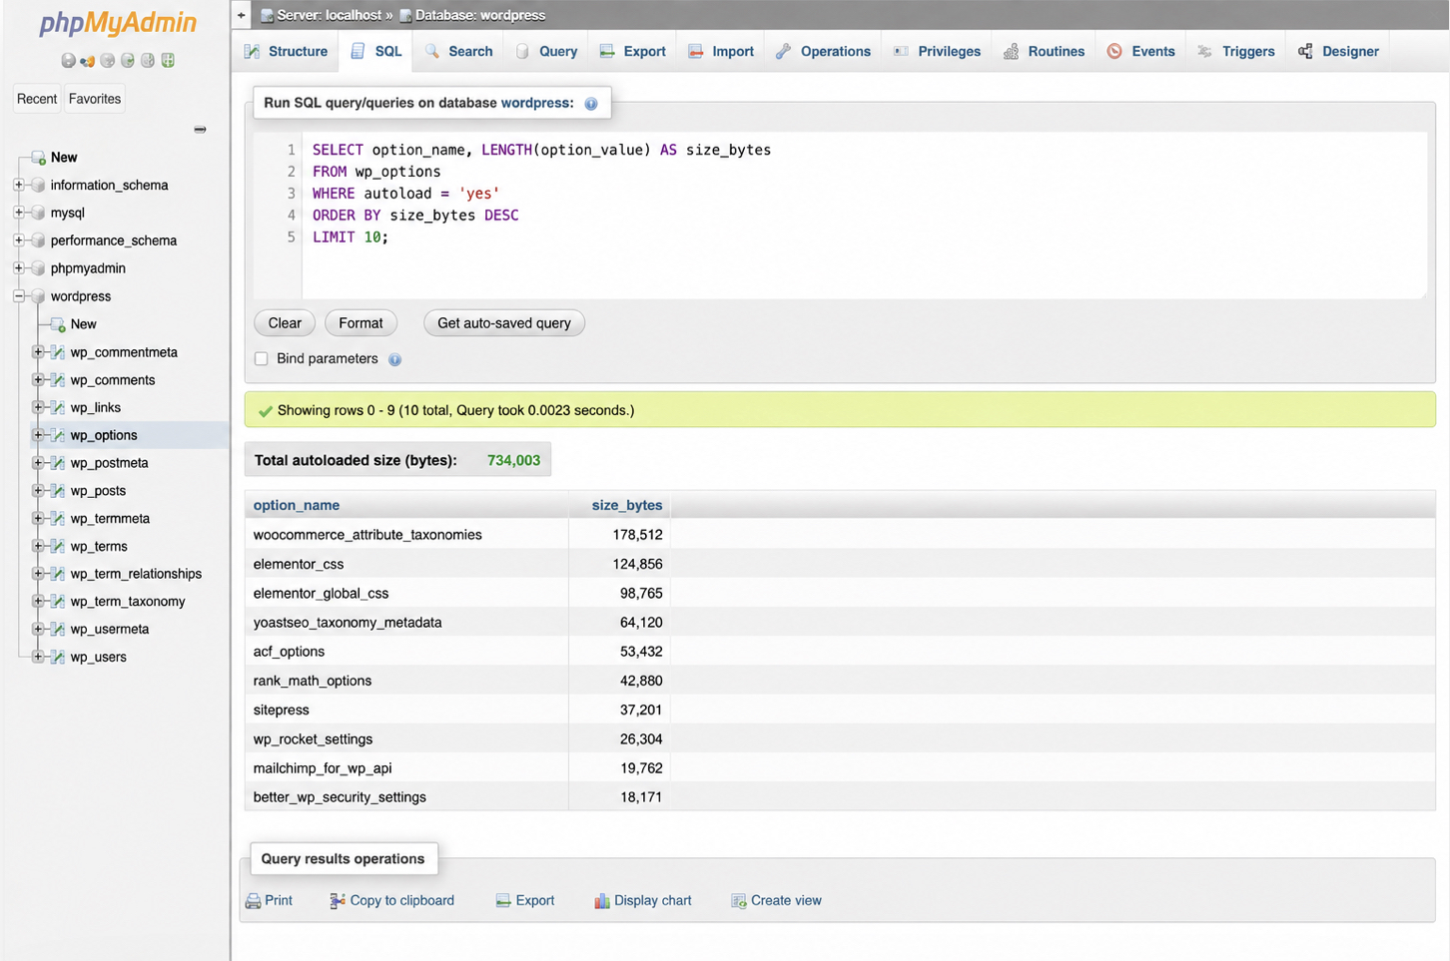Click the mysql database cylinder icon
The image size is (1450, 961).
point(38,213)
